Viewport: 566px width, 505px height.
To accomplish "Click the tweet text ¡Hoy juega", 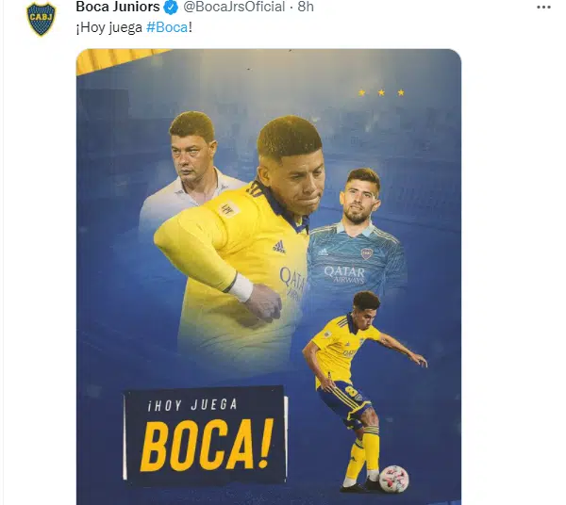I will (109, 27).
